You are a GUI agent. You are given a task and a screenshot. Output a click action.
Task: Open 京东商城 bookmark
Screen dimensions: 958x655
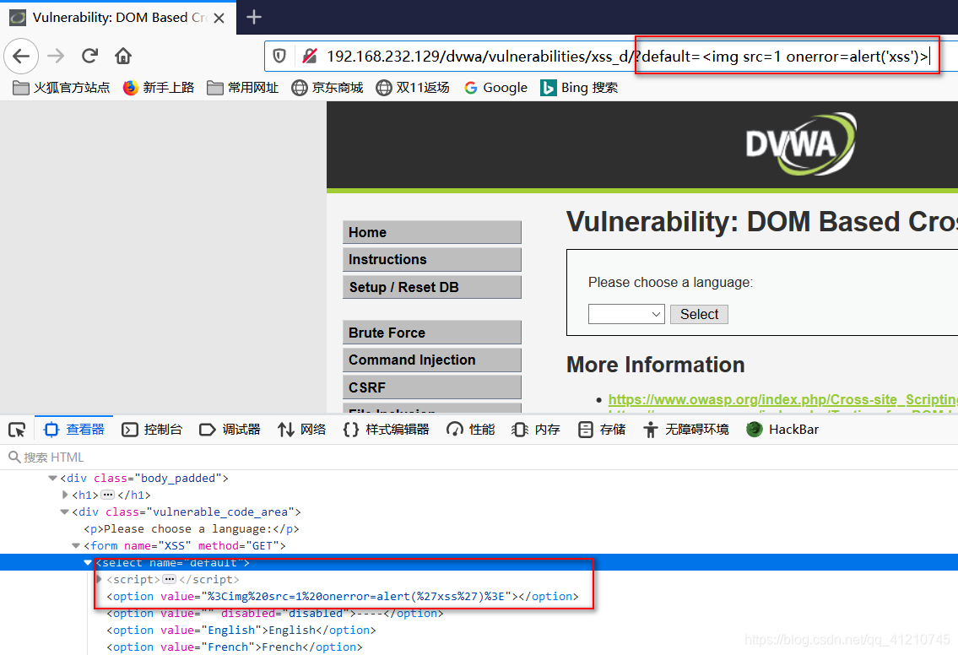point(327,88)
